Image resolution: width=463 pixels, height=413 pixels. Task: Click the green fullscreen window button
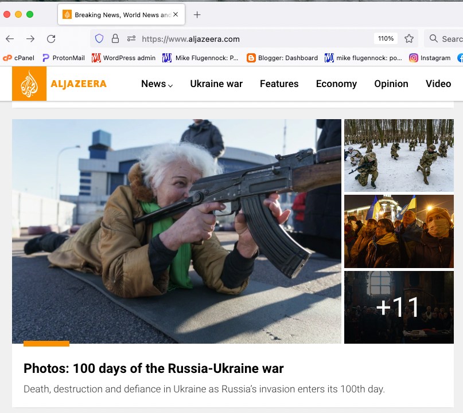pyautogui.click(x=30, y=14)
